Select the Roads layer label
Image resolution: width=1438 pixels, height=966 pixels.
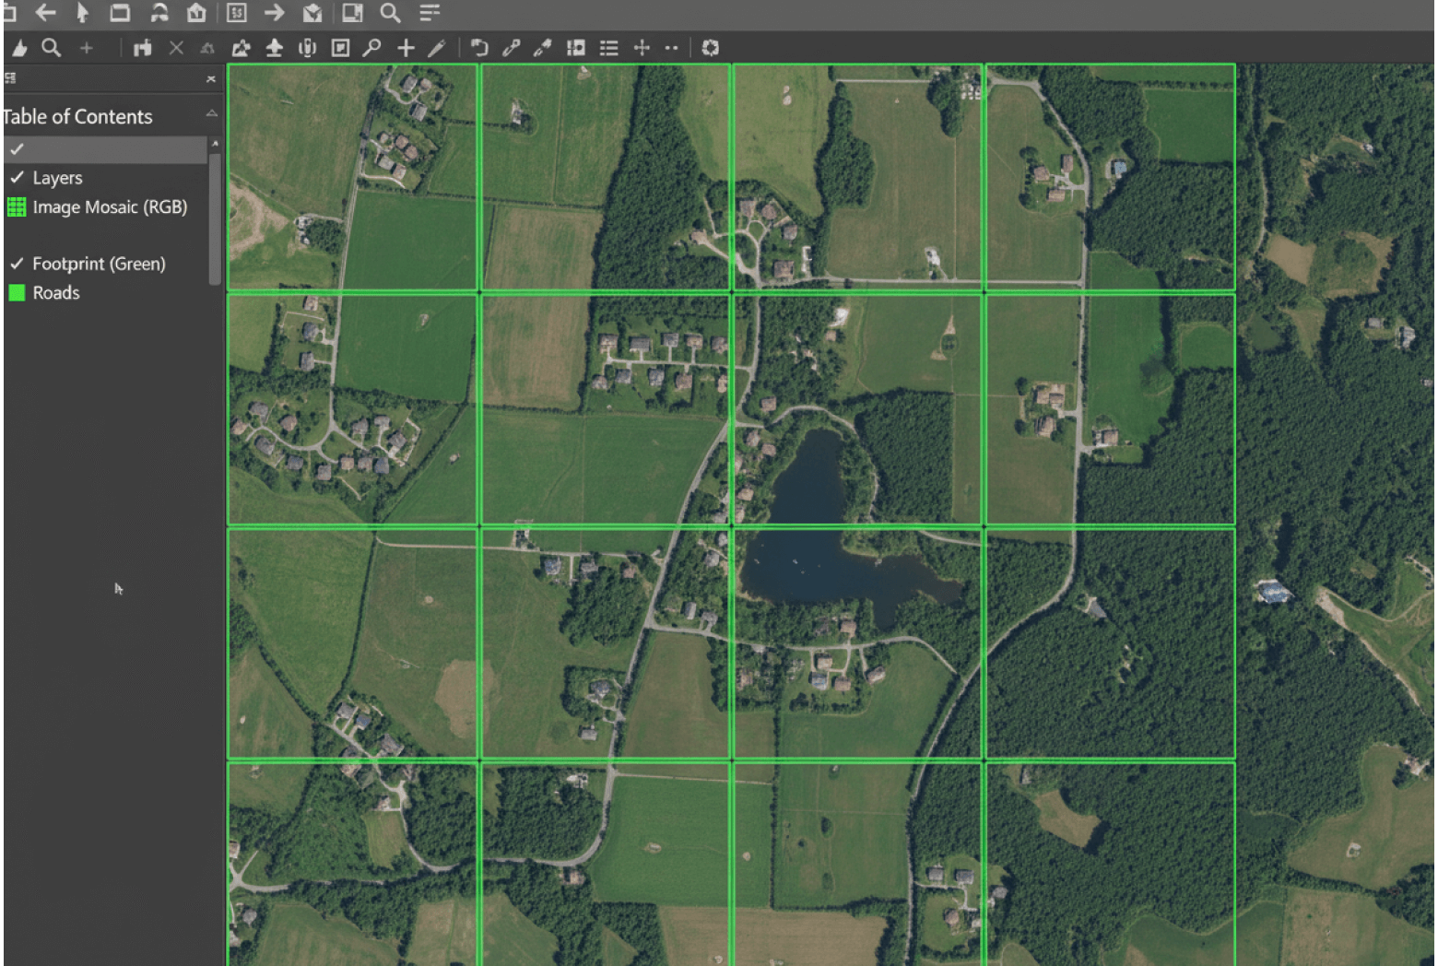[x=56, y=292]
